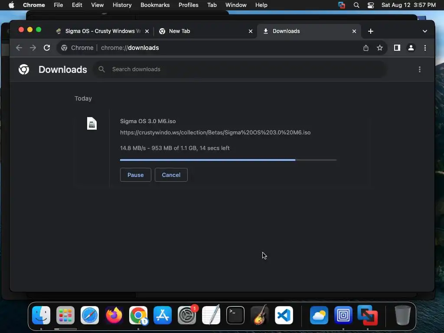Open Control Center in menu bar

point(371,5)
